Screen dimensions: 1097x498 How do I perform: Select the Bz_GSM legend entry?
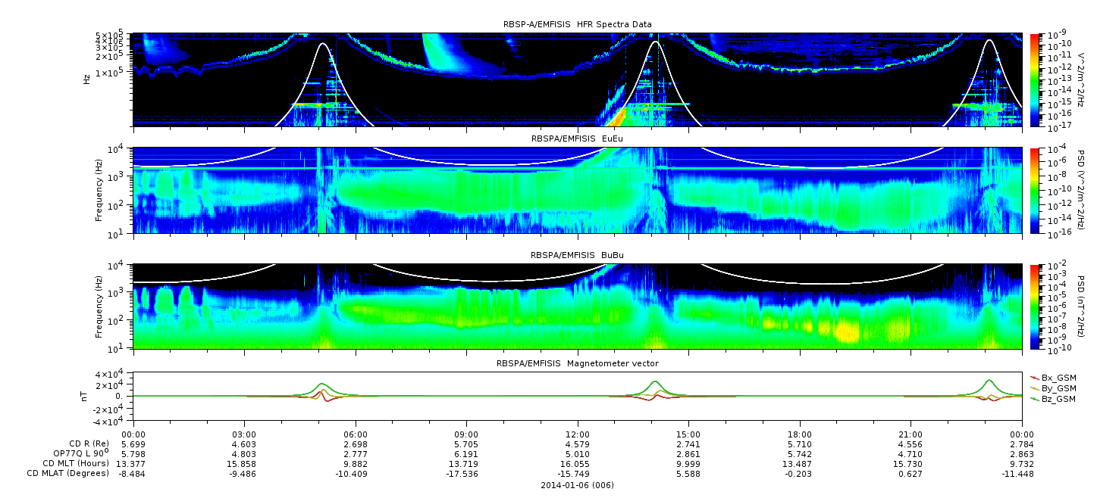(1058, 398)
